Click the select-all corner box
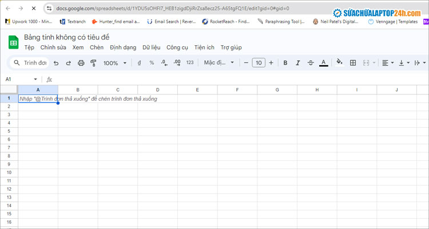The width and height of the screenshot is (429, 229). click(x=9, y=89)
